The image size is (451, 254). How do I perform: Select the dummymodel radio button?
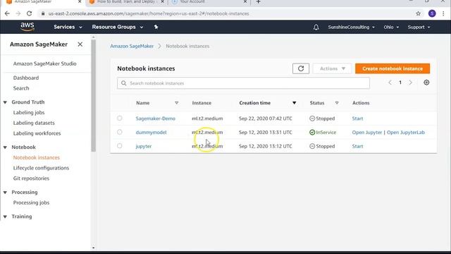pos(120,132)
